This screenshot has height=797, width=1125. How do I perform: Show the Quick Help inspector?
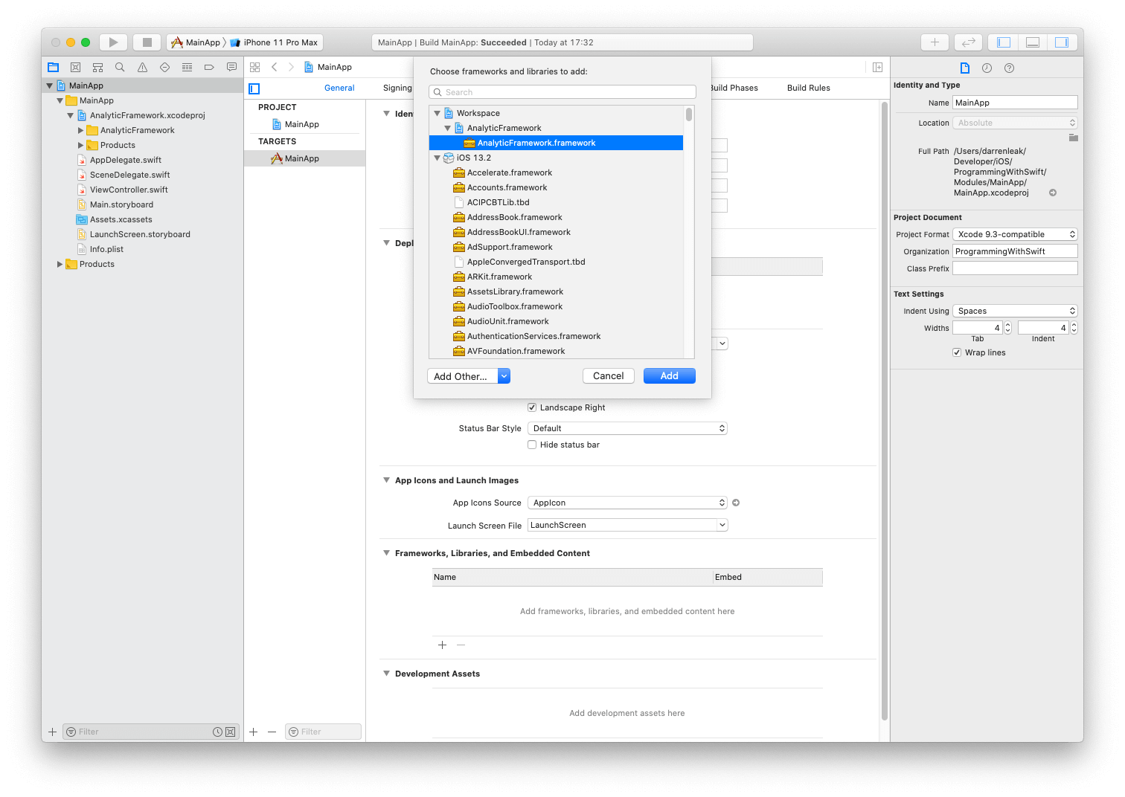pyautogui.click(x=1009, y=68)
